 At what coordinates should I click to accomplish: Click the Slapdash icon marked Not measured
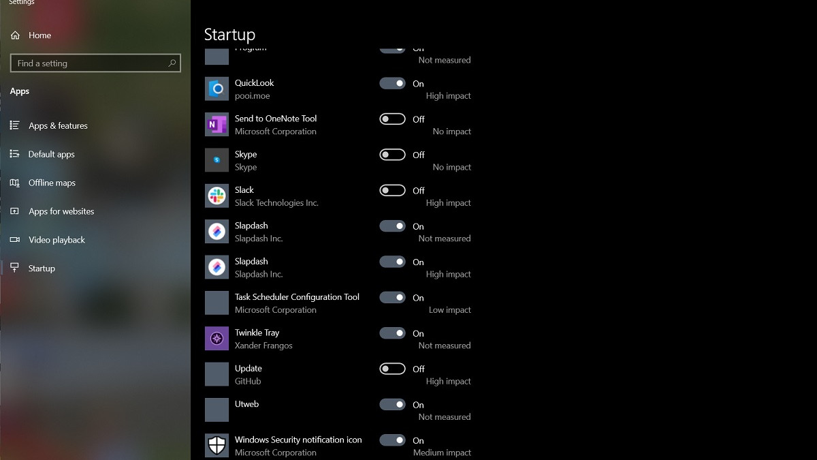[217, 232]
